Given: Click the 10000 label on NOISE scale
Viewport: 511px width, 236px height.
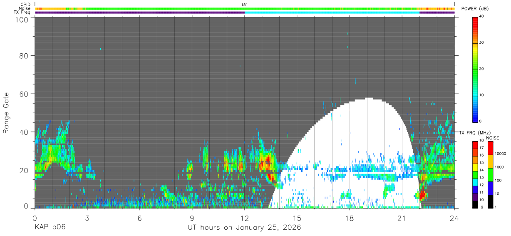Looking at the screenshot, I should pos(500,154).
